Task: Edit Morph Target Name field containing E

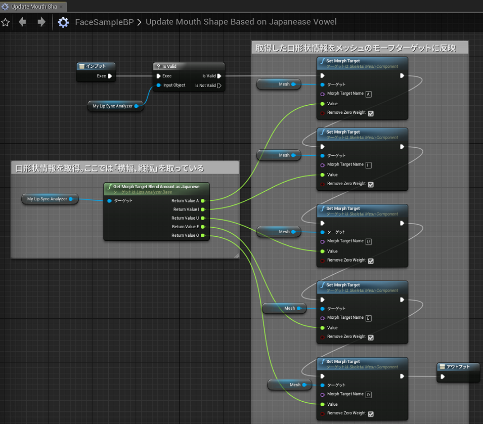Action: 368,318
